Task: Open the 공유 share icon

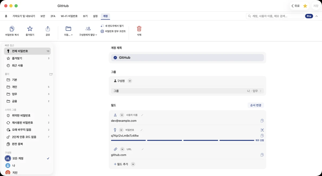Action: (48, 29)
